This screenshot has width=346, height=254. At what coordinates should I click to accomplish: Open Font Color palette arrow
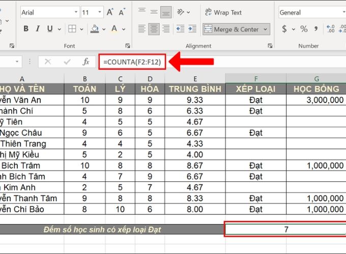[x=124, y=29]
